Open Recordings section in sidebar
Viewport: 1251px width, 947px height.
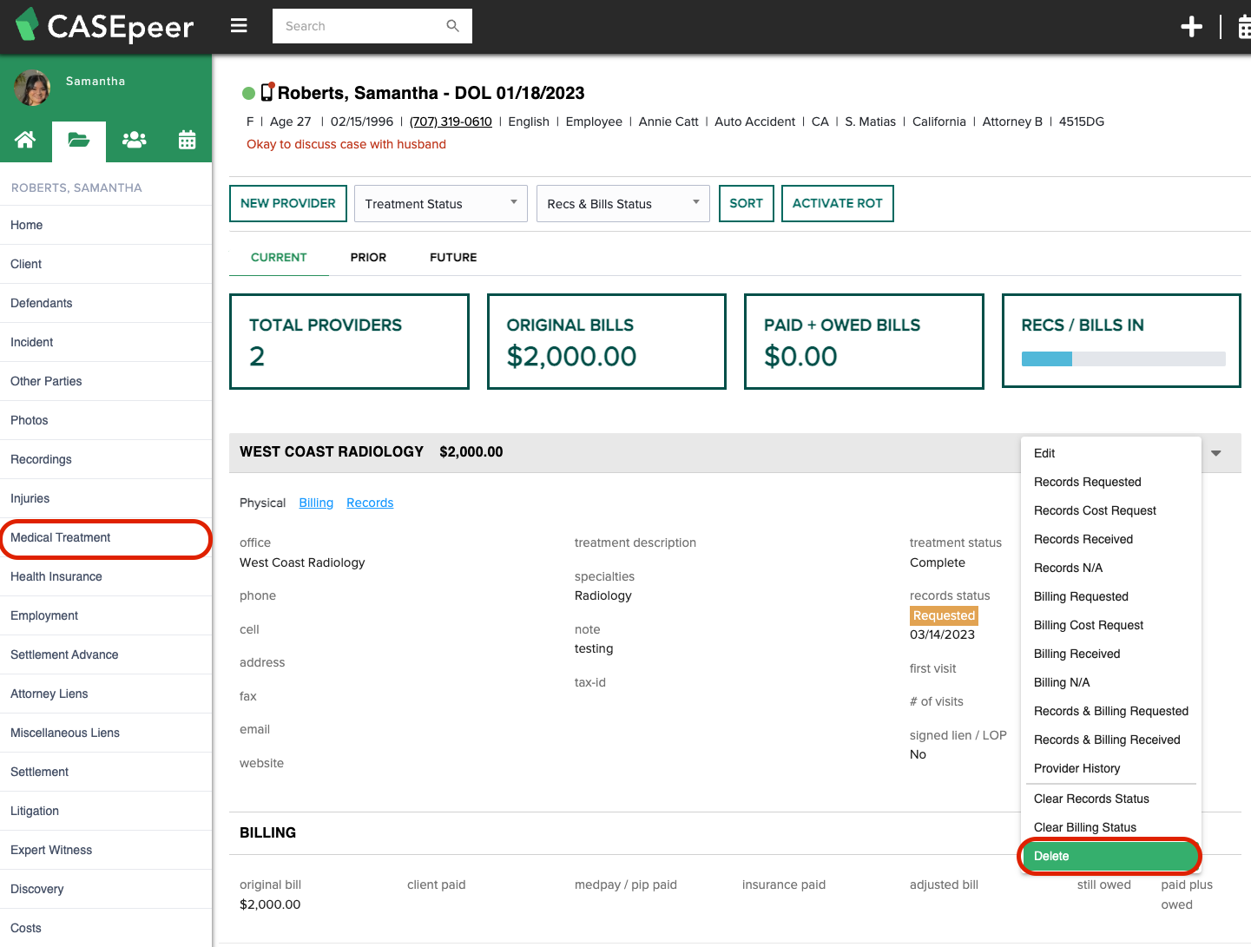106,459
